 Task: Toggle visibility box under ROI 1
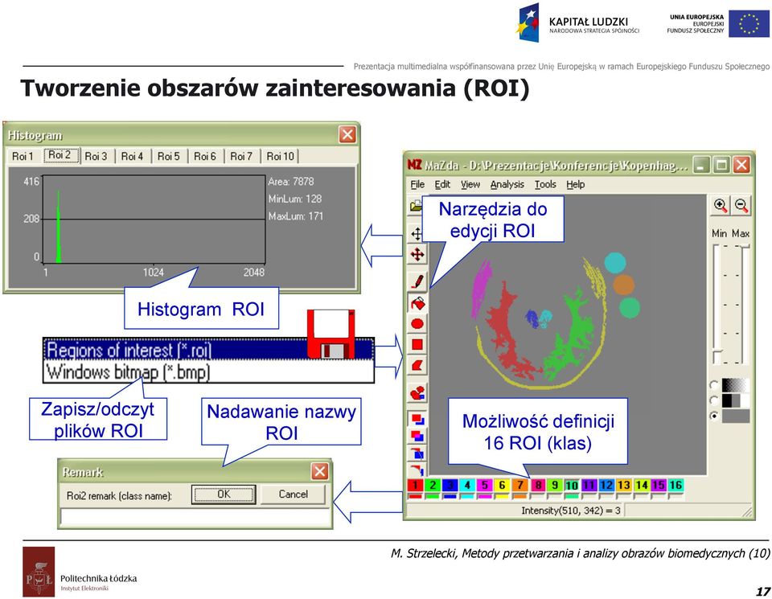[x=416, y=497]
